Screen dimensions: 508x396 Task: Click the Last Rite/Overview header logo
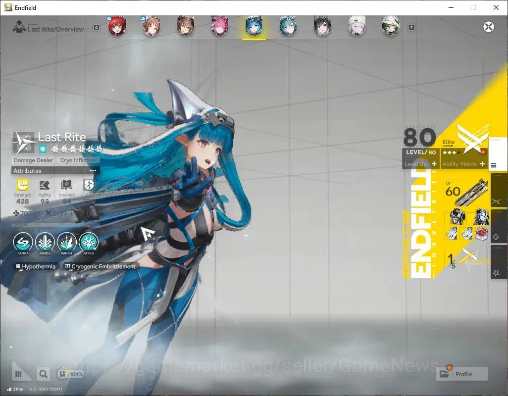click(19, 27)
